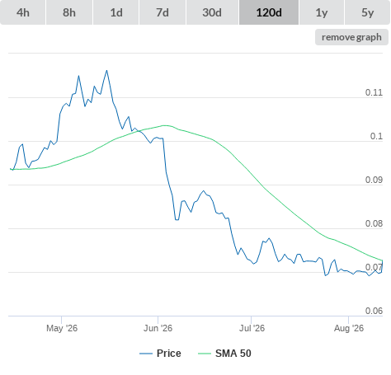Click the May '26 axis label
The height and width of the screenshot is (375, 391).
[62, 328]
